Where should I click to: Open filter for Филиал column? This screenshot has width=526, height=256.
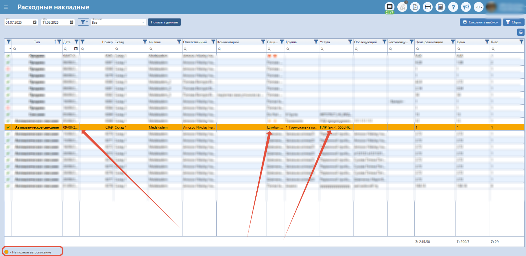(x=179, y=42)
